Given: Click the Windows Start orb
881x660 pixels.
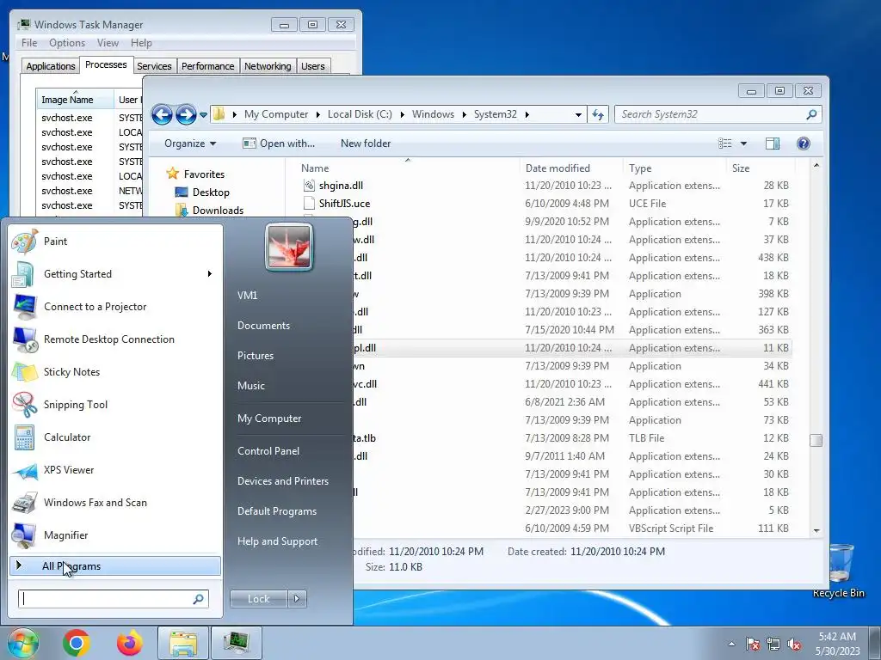Looking at the screenshot, I should point(22,643).
